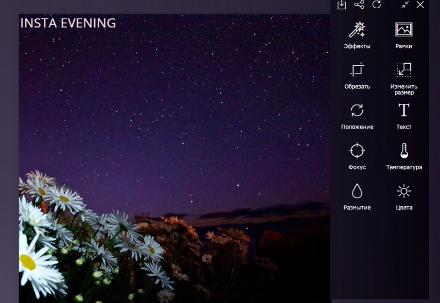Open Изменить размер resize tool
Screen dimensions: 440x303
(x=404, y=79)
